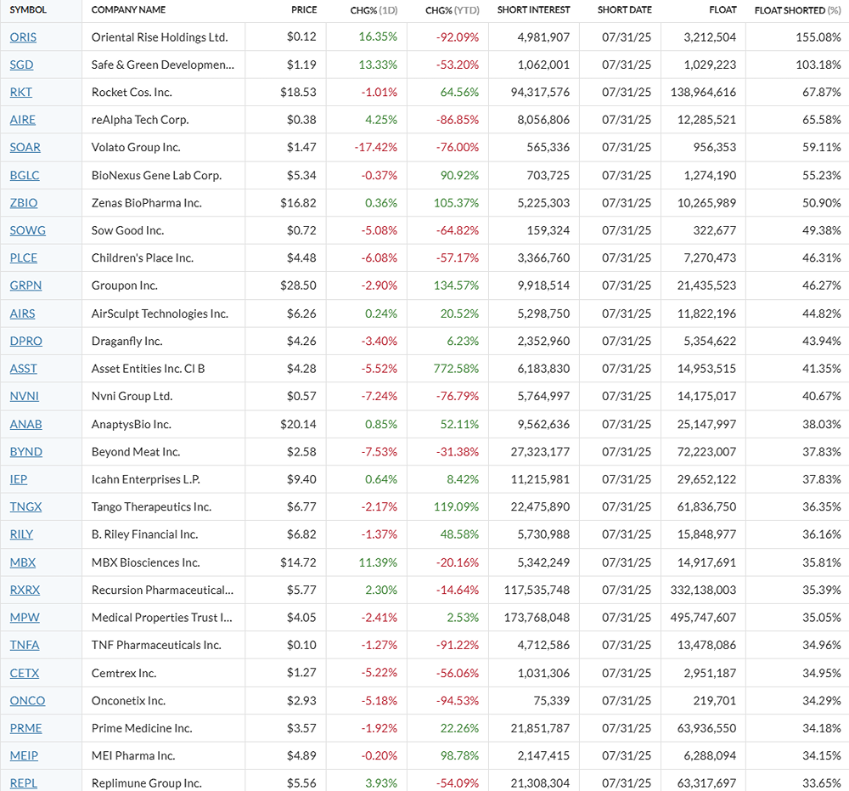
Task: Click the -94.53% YTD change value
Action: [458, 702]
